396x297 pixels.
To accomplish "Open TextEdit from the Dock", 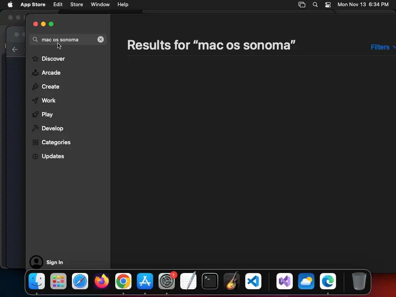I will [x=188, y=281].
